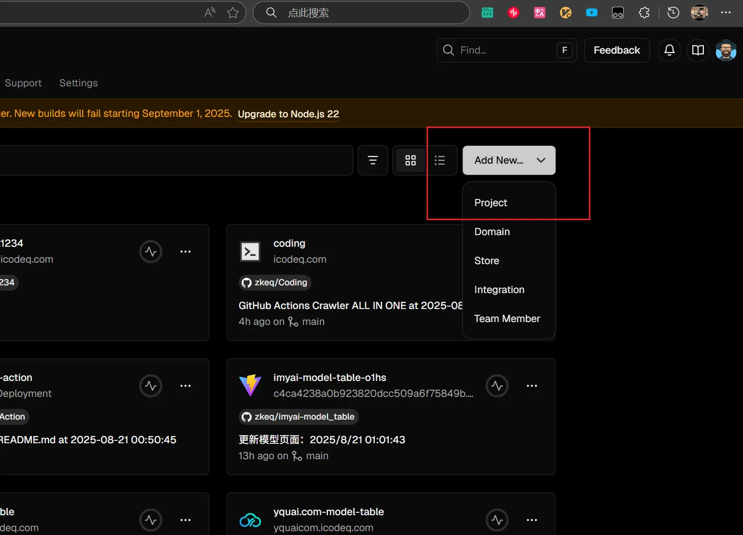This screenshot has height=535, width=743.
Task: Open the Vercel account avatar menu
Action: (x=726, y=50)
